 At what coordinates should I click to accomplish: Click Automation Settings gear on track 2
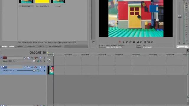pos(35,67)
